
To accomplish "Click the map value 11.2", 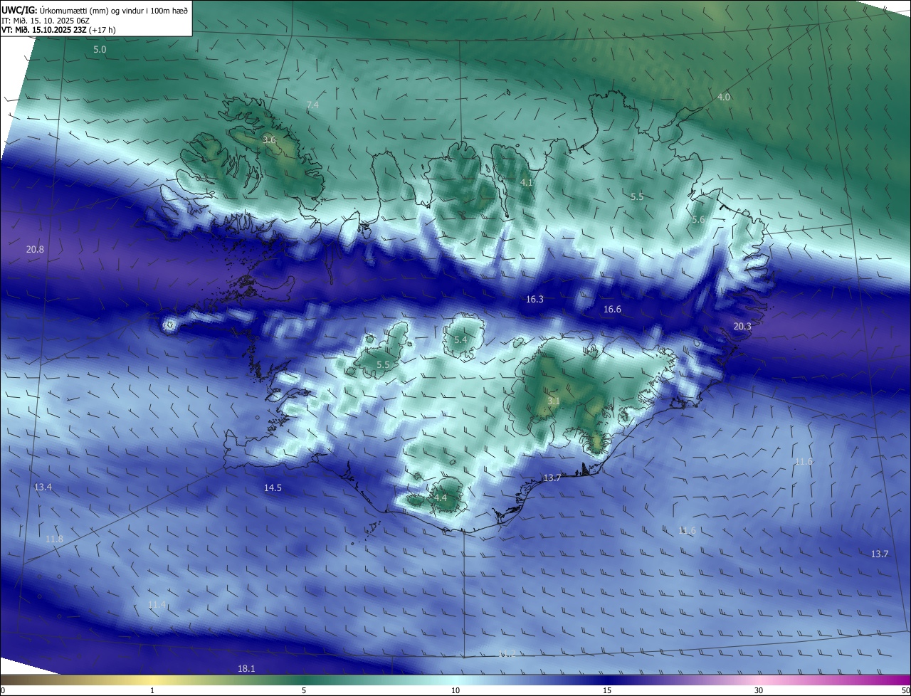I will click(x=507, y=653).
